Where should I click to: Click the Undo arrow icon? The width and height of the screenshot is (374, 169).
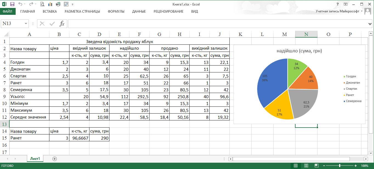20,4
